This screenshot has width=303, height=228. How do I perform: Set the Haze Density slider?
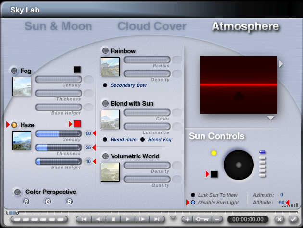[x=59, y=133]
